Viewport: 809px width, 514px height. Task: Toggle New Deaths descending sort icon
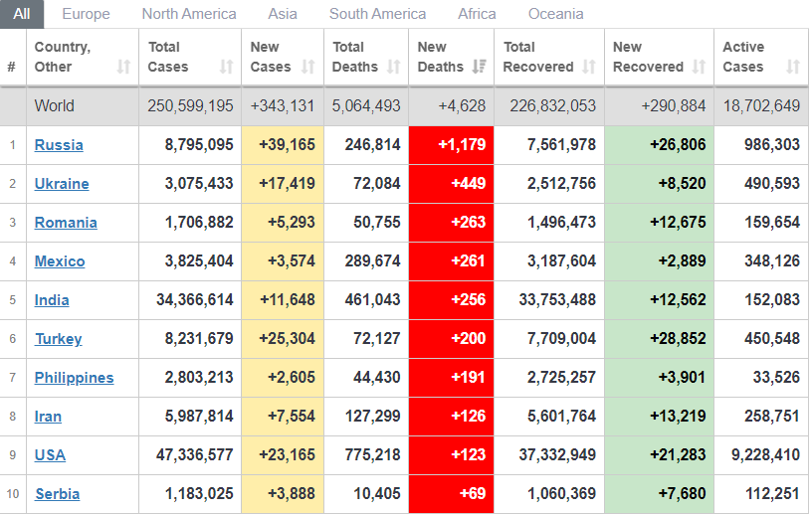(x=479, y=67)
